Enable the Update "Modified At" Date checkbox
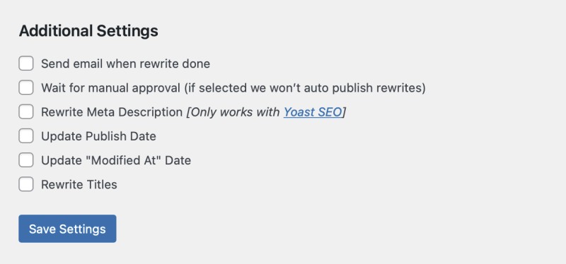 (26, 160)
